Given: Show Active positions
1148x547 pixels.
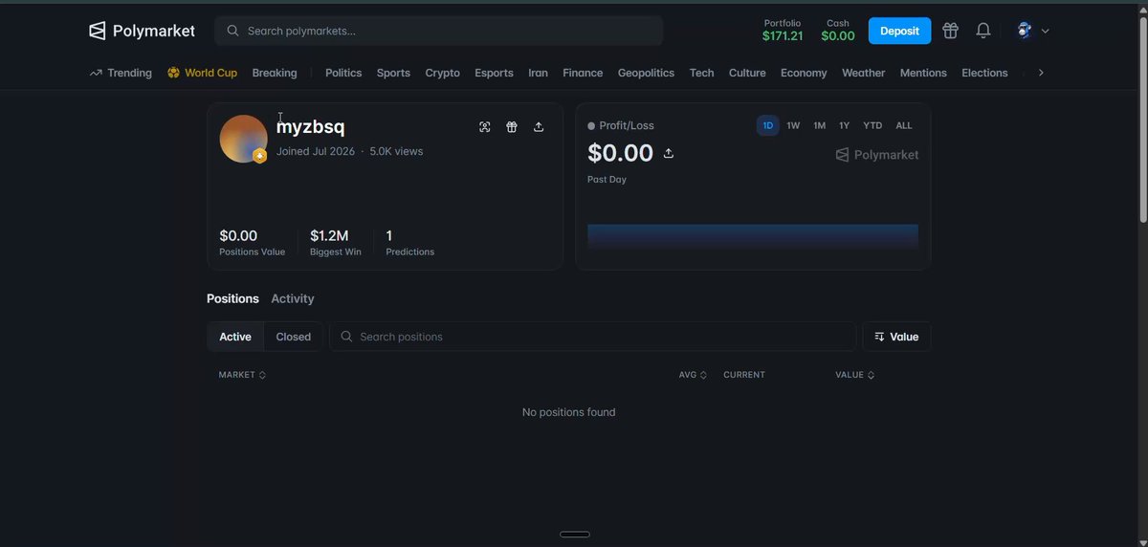Looking at the screenshot, I should (235, 337).
